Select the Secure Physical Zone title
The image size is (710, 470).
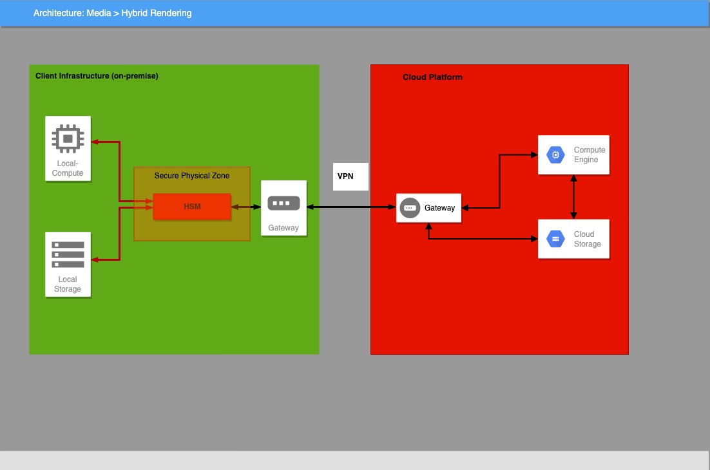[192, 176]
